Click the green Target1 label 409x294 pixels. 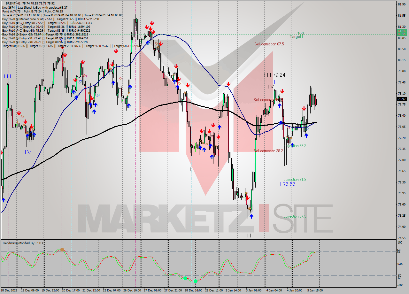pyautogui.click(x=296, y=37)
